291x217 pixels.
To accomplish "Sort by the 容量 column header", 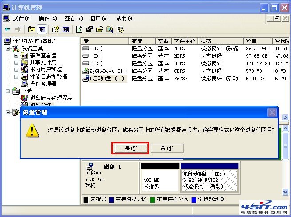I will (258, 41).
